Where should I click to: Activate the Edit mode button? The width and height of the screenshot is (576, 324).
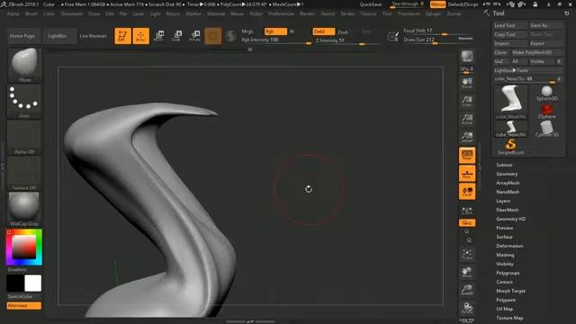(x=122, y=36)
